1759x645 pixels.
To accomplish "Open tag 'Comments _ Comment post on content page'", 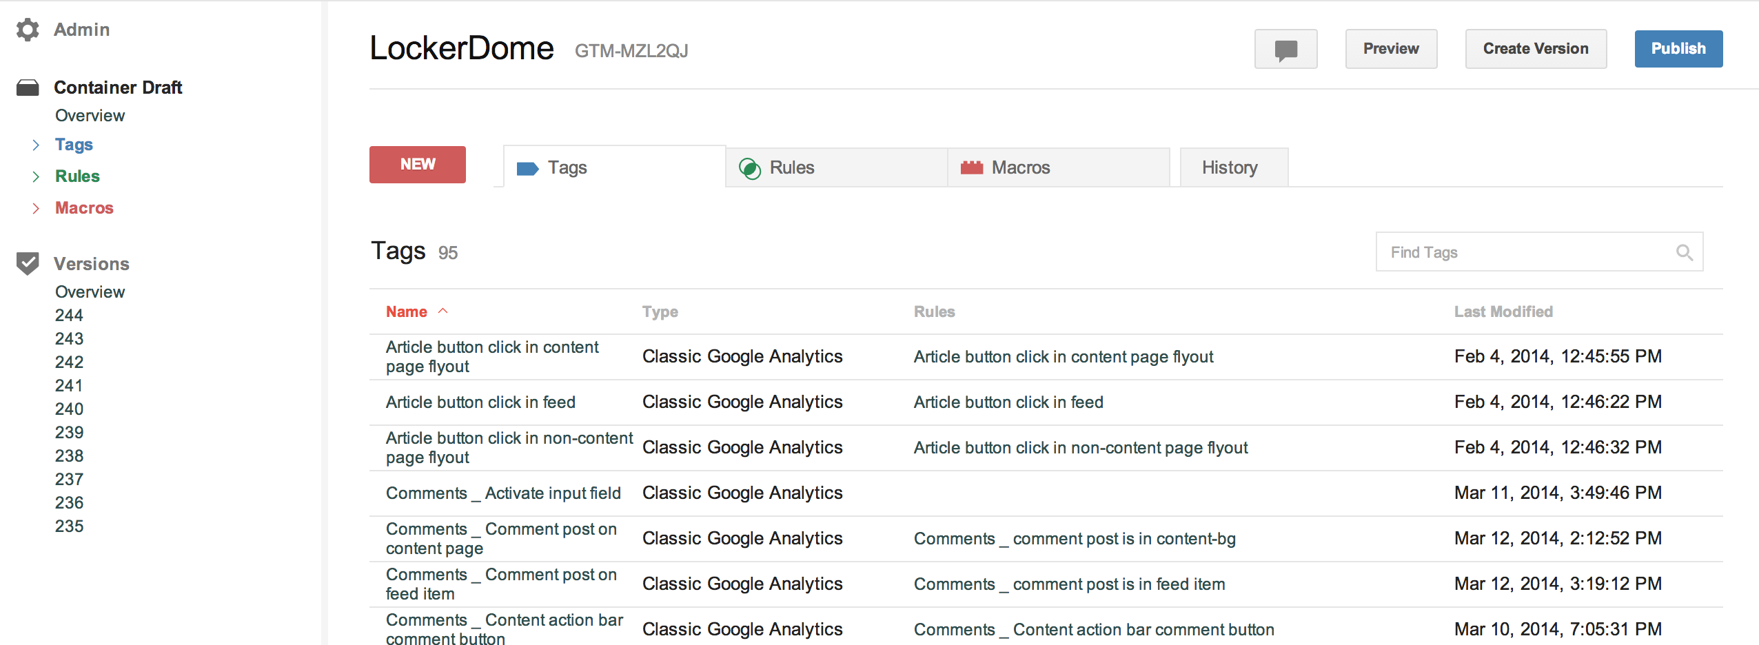I will click(x=501, y=539).
